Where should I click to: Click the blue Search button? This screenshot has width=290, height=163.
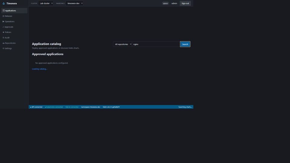[x=185, y=44]
